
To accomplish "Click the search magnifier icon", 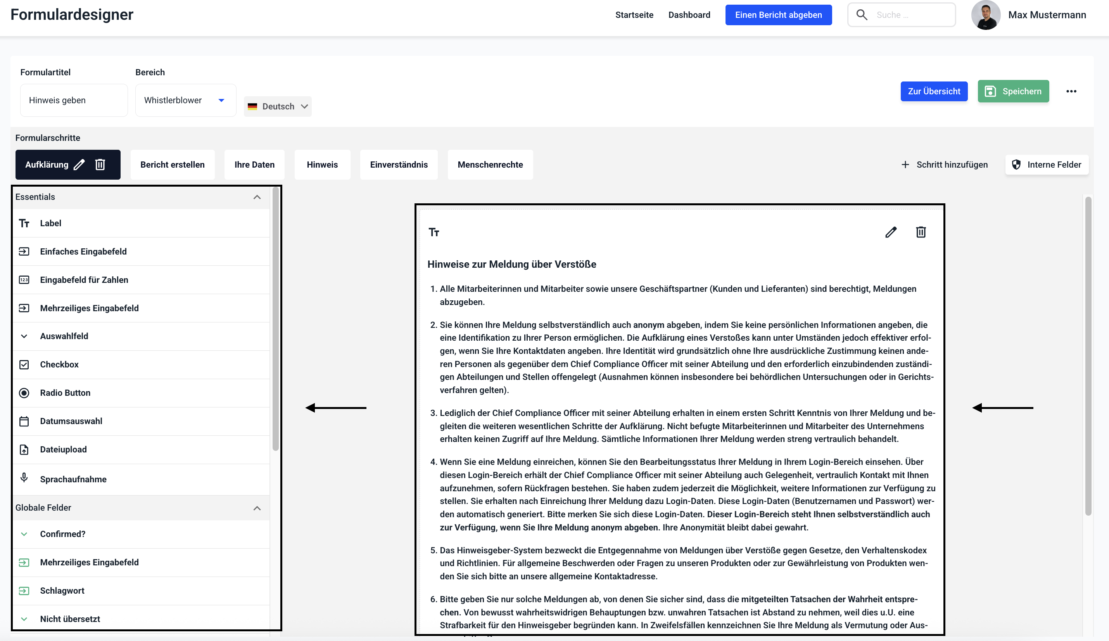I will click(x=862, y=15).
